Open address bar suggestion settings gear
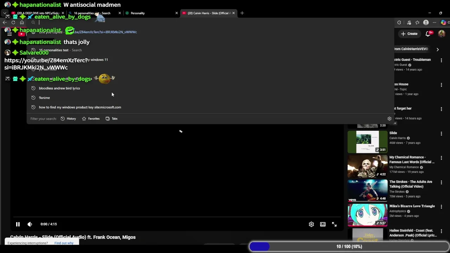Viewport: 450px width, 253px height. [x=389, y=119]
